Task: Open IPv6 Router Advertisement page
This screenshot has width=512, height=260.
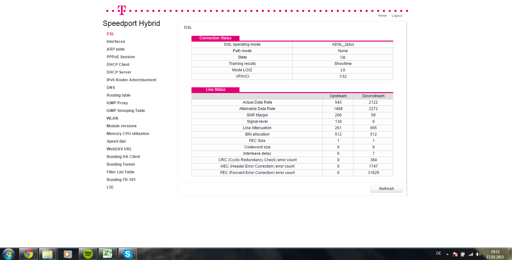Action: click(x=131, y=80)
